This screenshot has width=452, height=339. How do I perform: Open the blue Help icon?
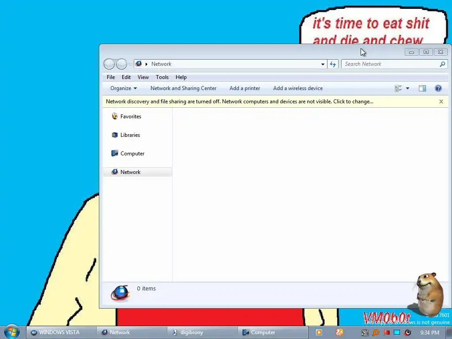[x=438, y=88]
